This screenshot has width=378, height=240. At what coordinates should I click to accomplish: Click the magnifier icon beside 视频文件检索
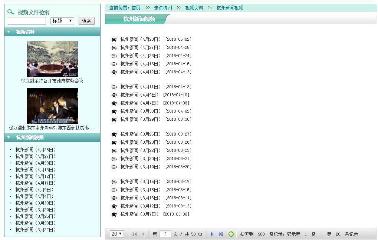(11, 12)
